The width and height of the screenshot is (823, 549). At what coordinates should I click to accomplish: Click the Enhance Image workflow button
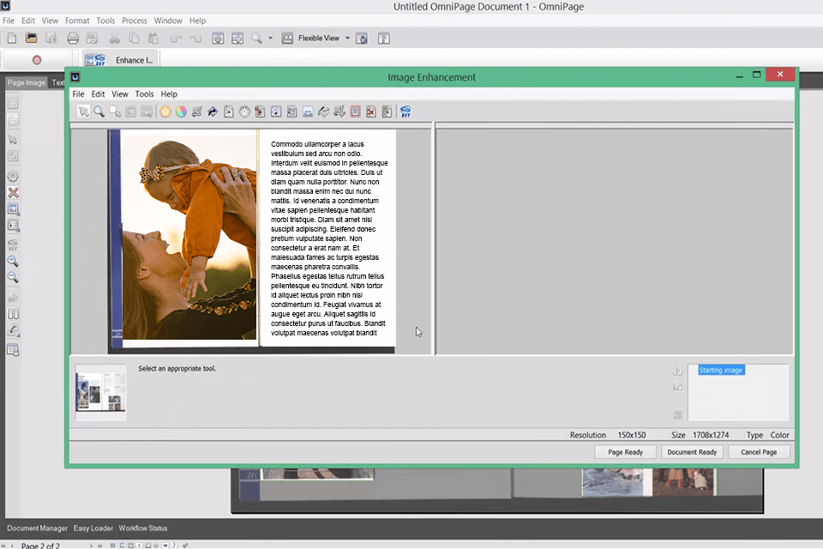[120, 60]
